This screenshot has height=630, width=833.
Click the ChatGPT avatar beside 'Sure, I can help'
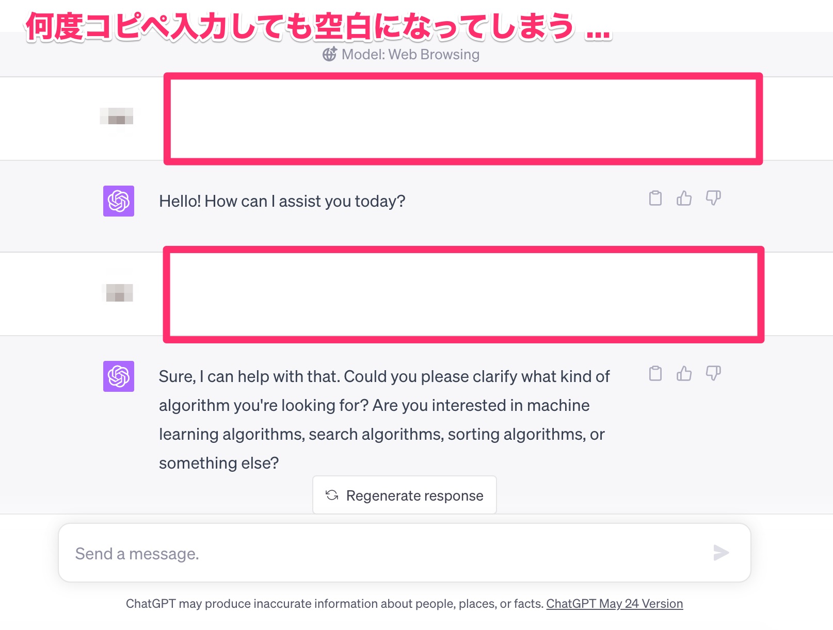pos(119,376)
